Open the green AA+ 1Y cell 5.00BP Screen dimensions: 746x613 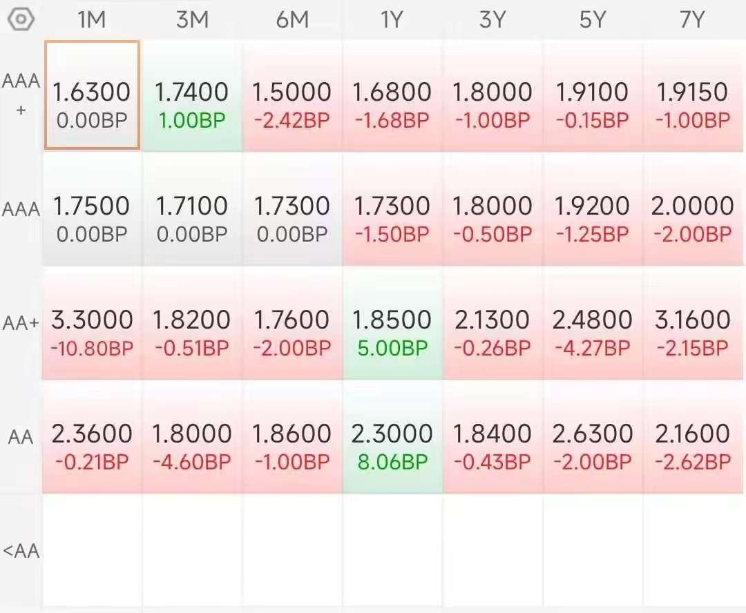point(392,323)
